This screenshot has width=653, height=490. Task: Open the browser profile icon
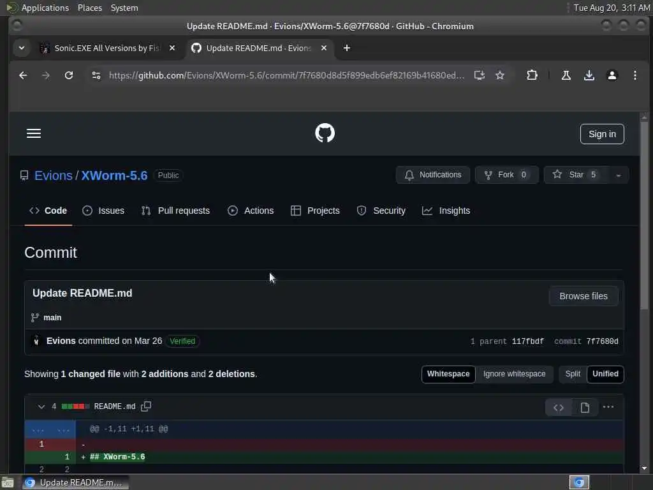click(612, 75)
